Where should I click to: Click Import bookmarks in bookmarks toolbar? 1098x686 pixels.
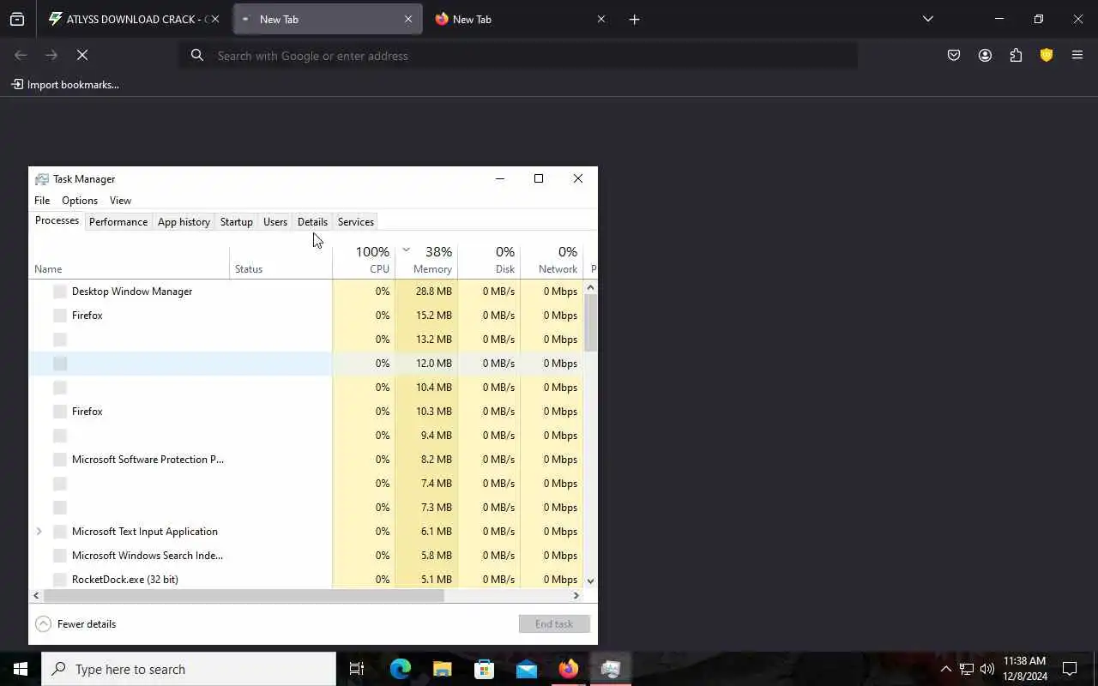click(x=65, y=84)
